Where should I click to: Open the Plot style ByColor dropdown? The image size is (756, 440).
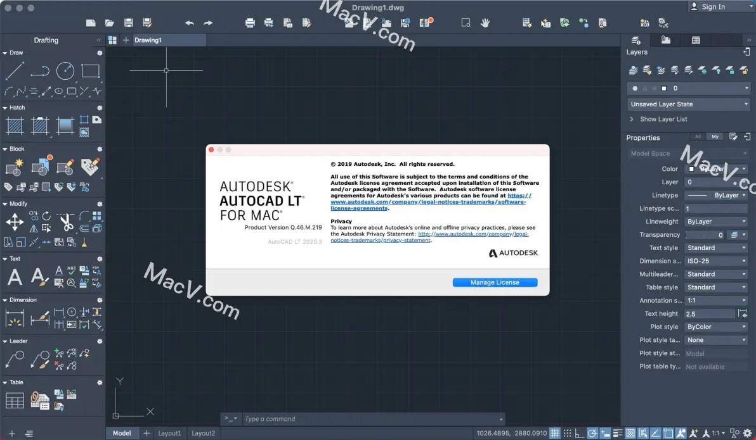pos(716,327)
